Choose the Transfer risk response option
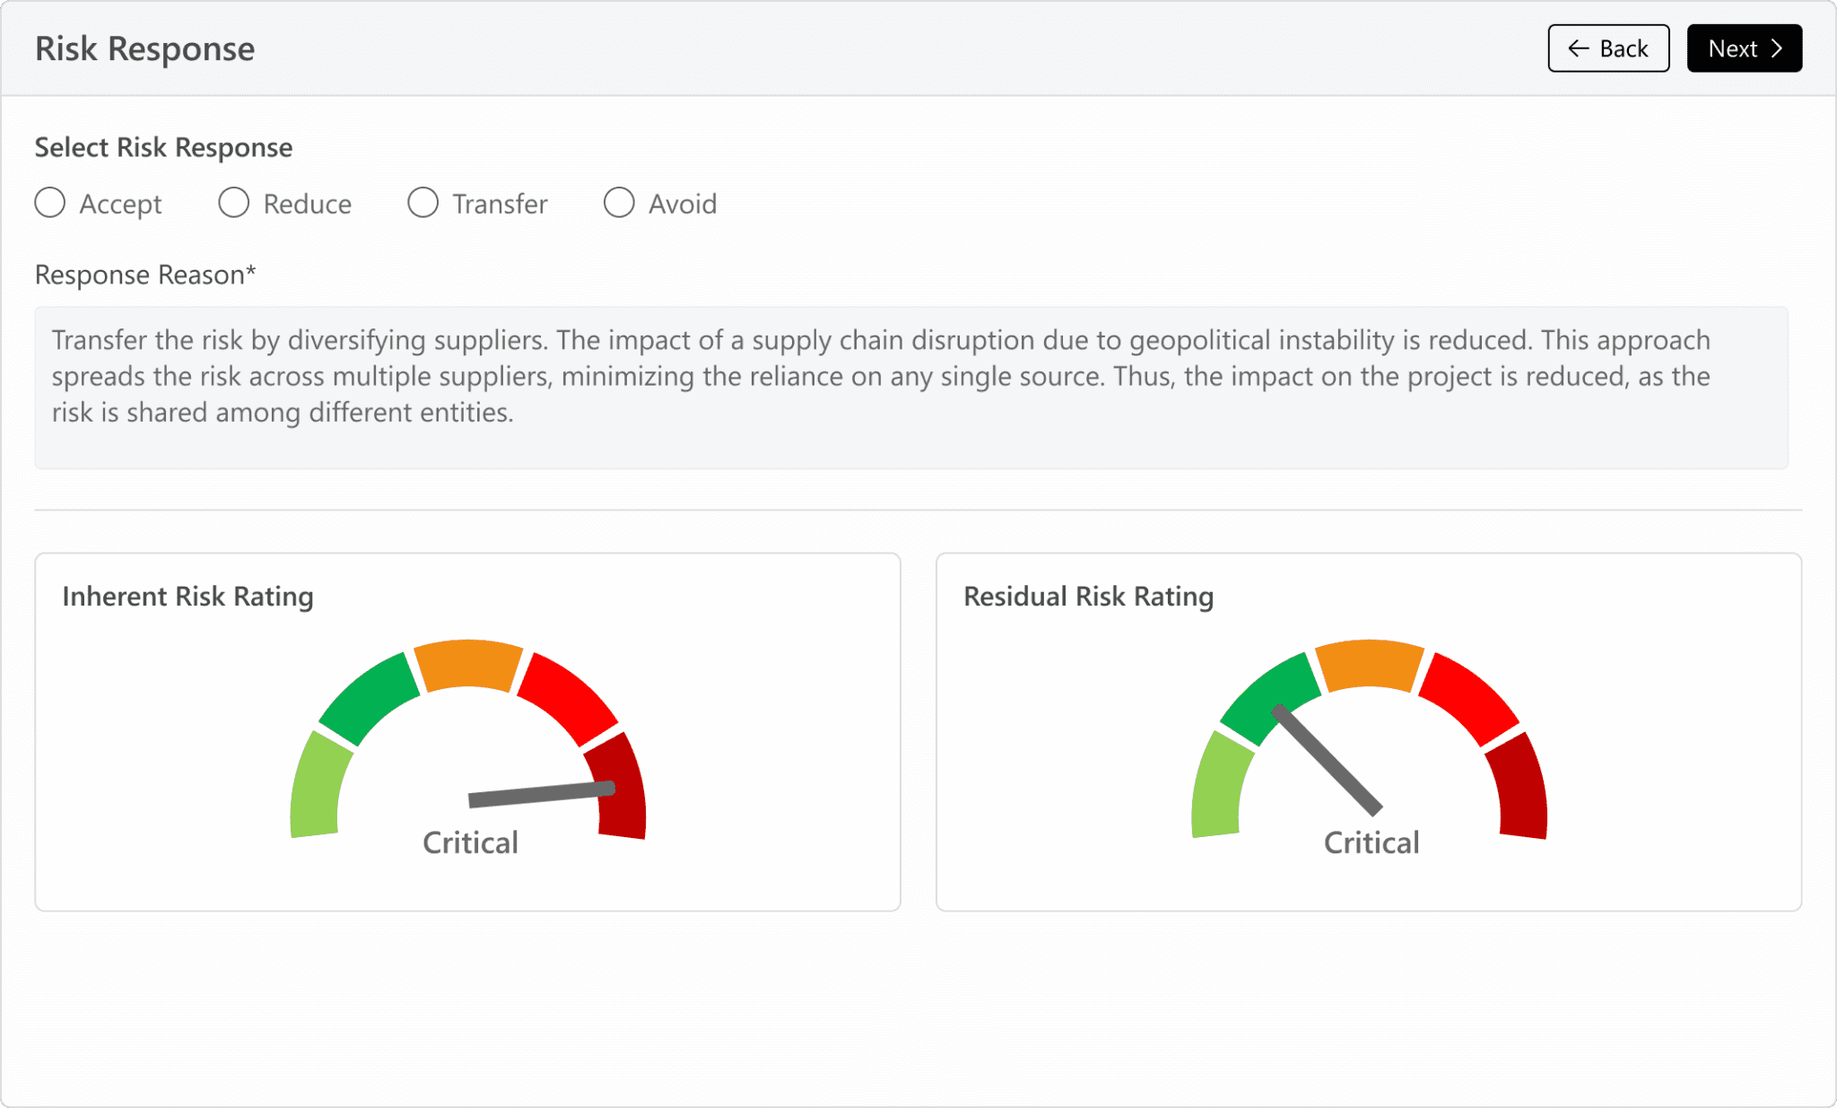 coord(422,203)
